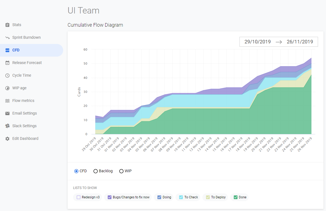
Task: Navigate to Edit Dashboard
Action: click(x=7, y=138)
